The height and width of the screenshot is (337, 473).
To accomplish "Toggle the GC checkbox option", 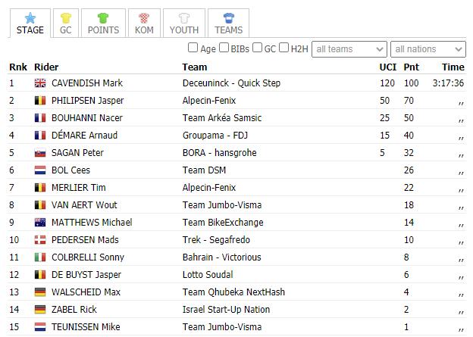I will point(257,48).
